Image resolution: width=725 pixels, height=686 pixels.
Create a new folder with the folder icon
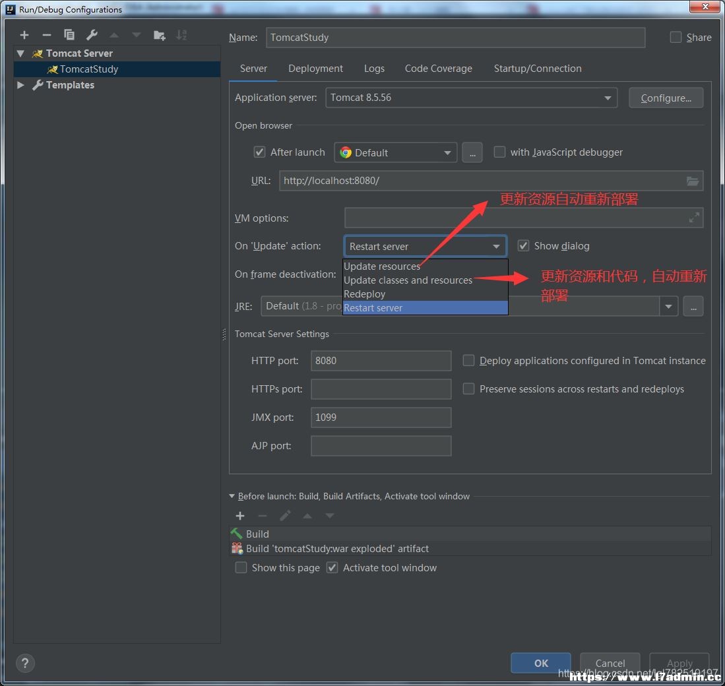(159, 35)
